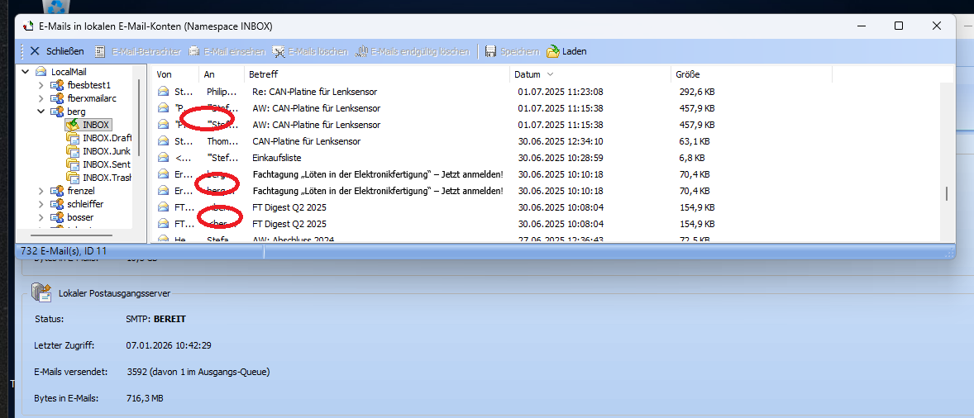
Task: Click the folder tree horizontal scrollbar
Action: 71,235
